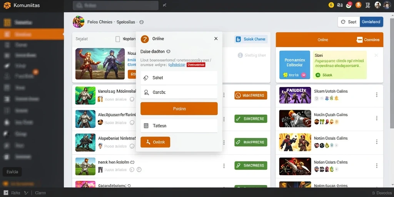
Task: Click the large orange Pudnn button
Action: [179, 109]
